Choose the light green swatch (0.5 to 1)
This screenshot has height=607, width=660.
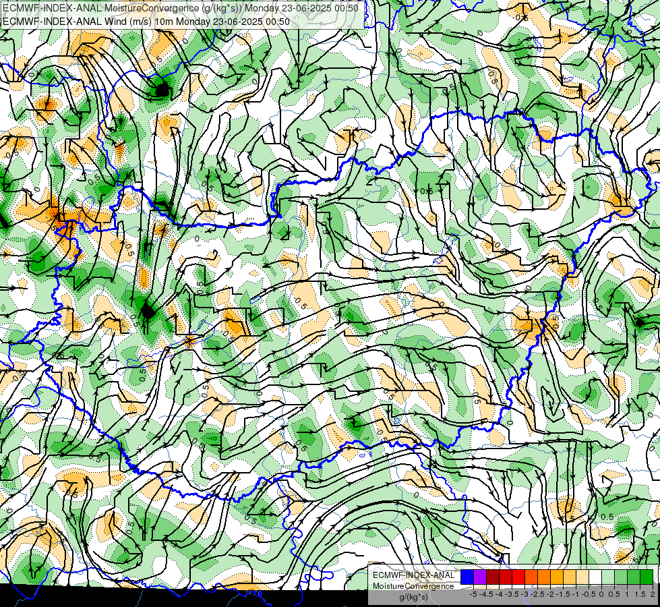click(x=621, y=577)
